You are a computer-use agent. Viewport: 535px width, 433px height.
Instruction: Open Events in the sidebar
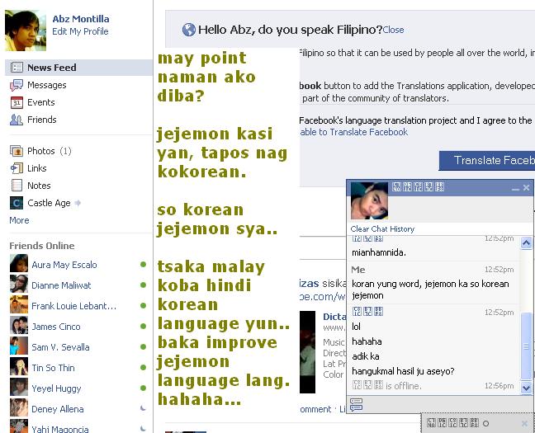41,102
